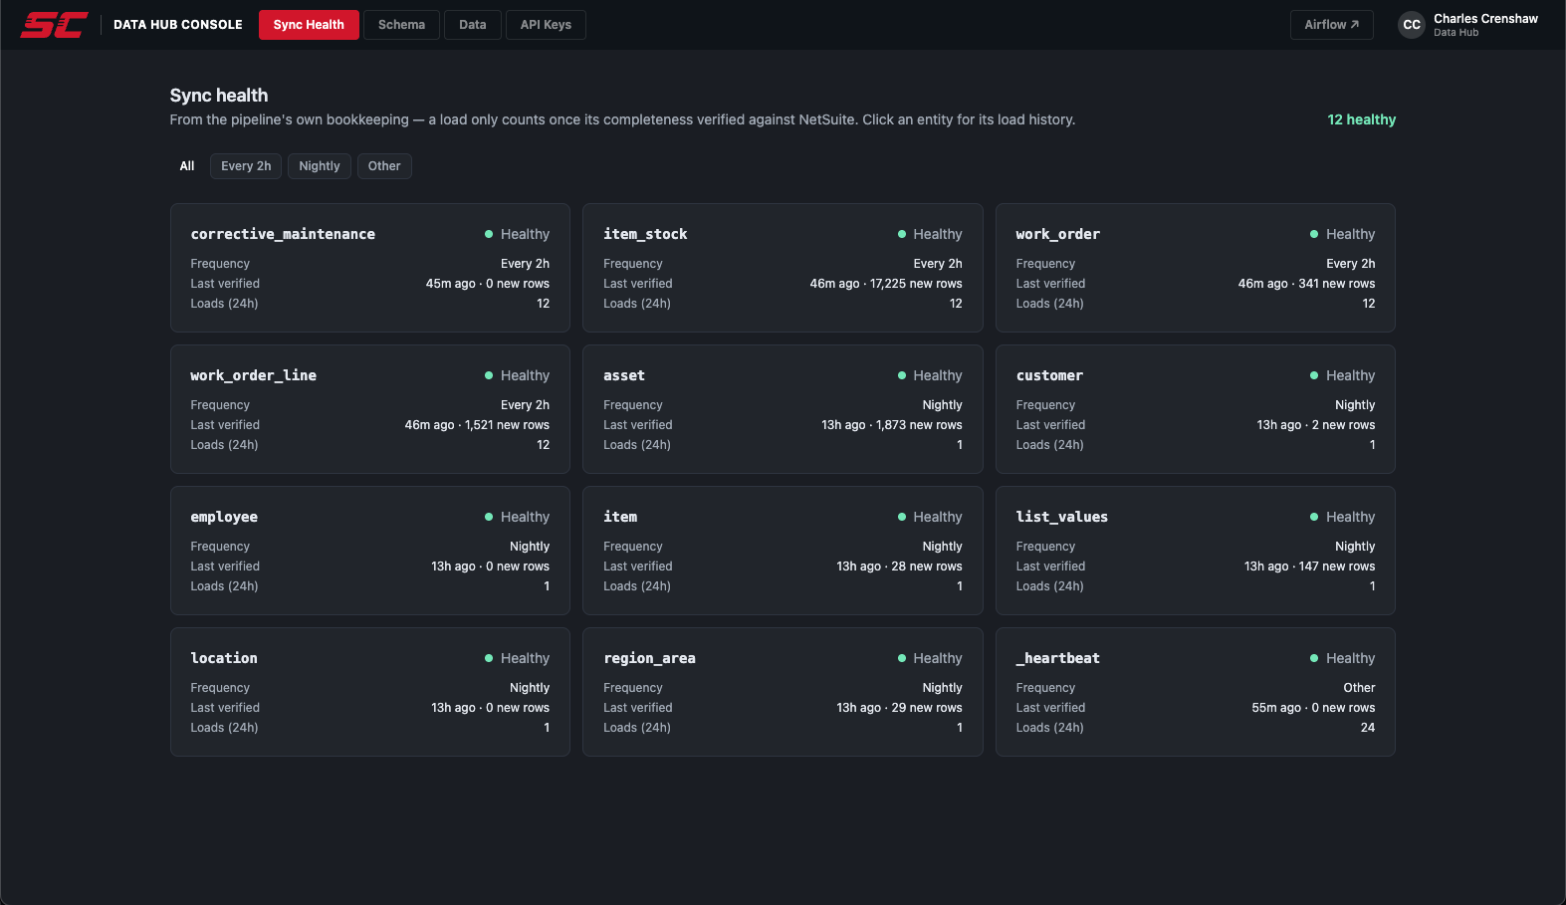The image size is (1566, 905).
Task: Click the Healthy status on list_values
Action: [1342, 517]
